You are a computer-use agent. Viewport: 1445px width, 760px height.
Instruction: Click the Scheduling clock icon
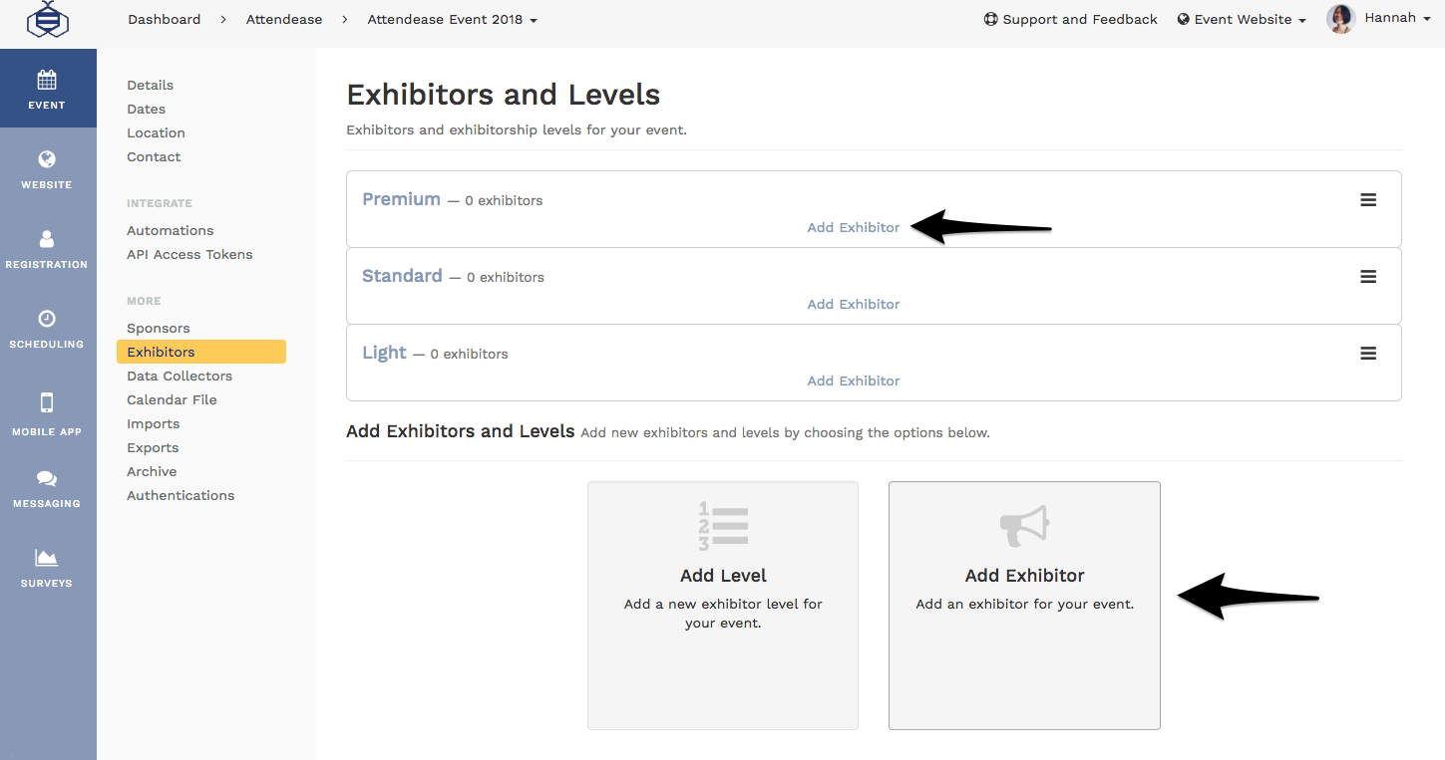point(46,318)
